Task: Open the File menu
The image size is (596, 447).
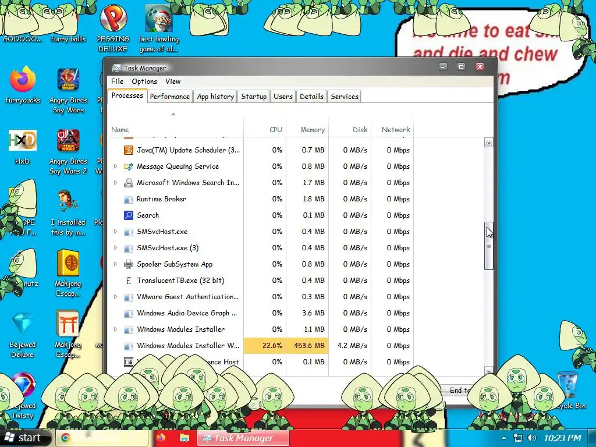Action: pos(117,81)
